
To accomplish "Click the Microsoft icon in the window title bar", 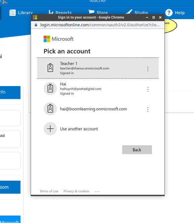I will 35,17.
